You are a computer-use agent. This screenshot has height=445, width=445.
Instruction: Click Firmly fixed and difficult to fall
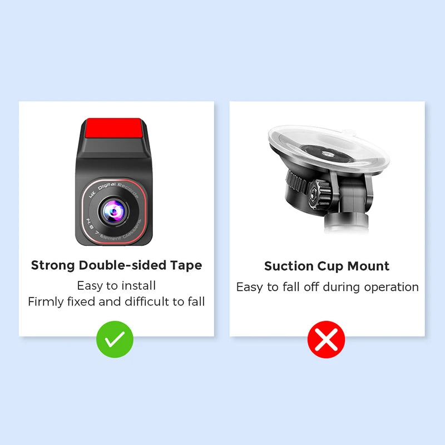(x=116, y=301)
